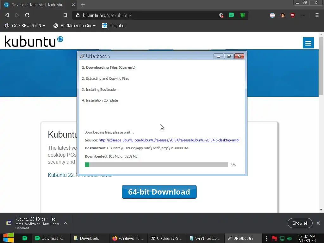Image resolution: width=324 pixels, height=243 pixels.
Task: Close the UNetbootin window
Action: coord(239,56)
